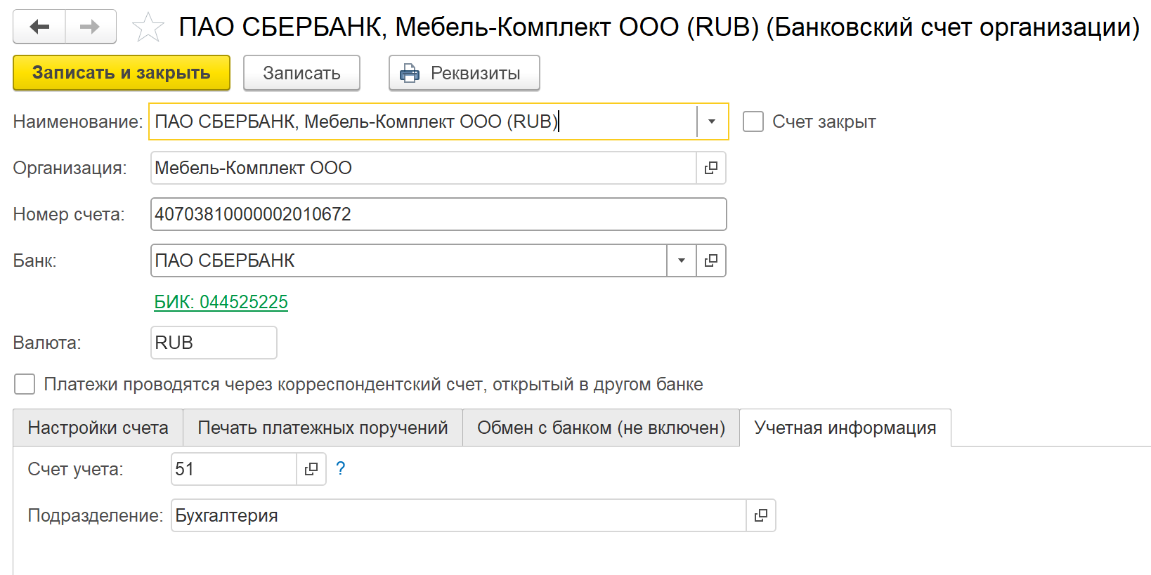Viewport: 1151px width, 575px height.
Task: Expand the Наименование dropdown list
Action: 712,121
